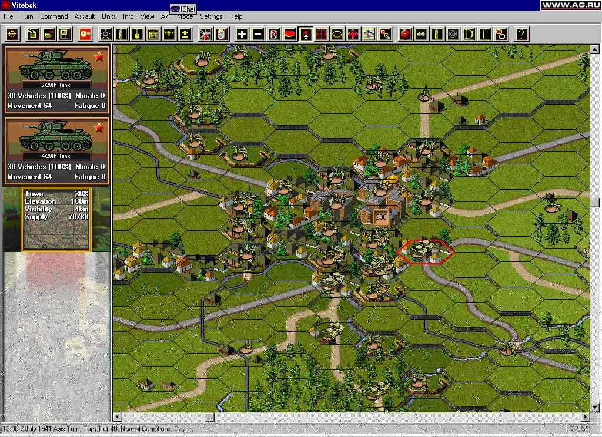
Task: Open the Turn menu
Action: [26, 16]
